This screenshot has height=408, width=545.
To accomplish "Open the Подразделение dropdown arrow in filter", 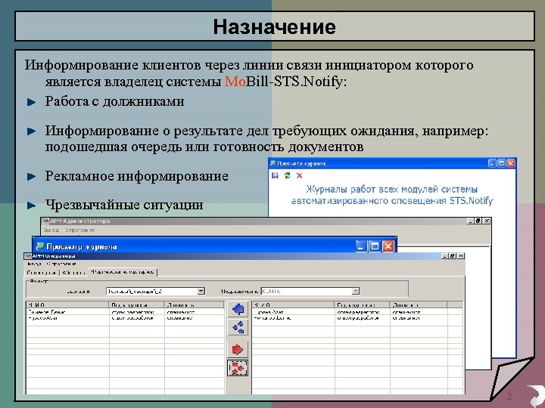I will click(355, 291).
